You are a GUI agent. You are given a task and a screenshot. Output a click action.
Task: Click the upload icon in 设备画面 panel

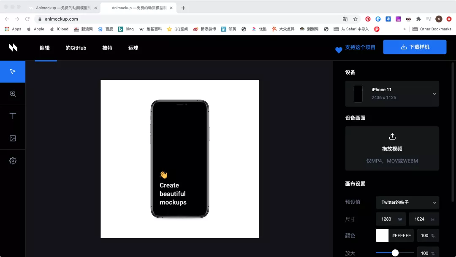392,136
